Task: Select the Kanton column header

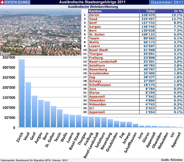Action: tap(95, 11)
